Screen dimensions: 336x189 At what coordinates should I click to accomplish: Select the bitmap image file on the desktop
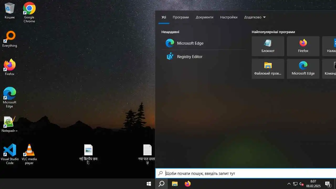click(x=88, y=154)
